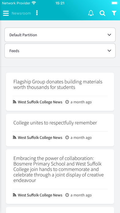Click chevron arrow in Feeds selector
Viewport: 120px width, 213px height.
tap(109, 51)
